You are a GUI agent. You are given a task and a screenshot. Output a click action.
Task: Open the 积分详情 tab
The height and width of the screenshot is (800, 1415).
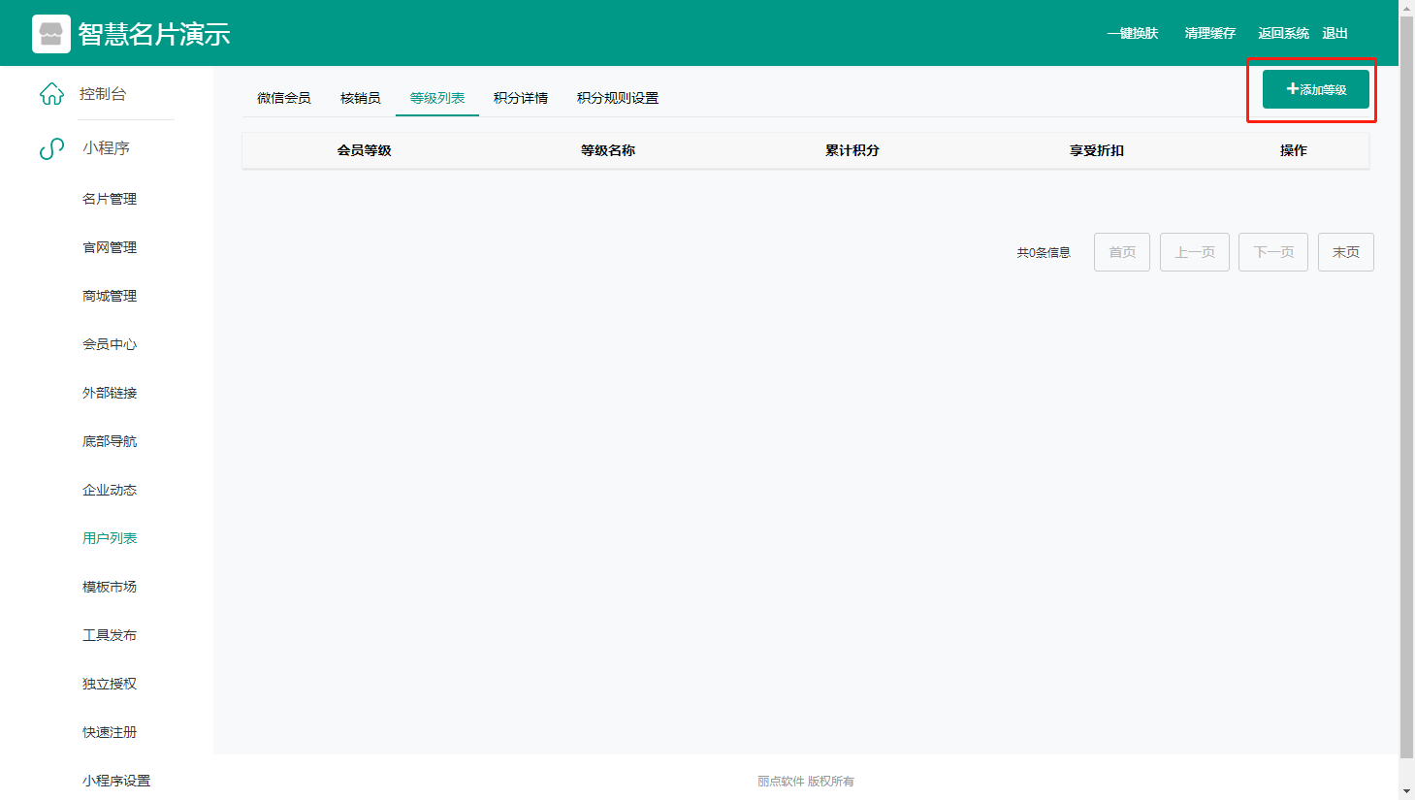tap(521, 98)
